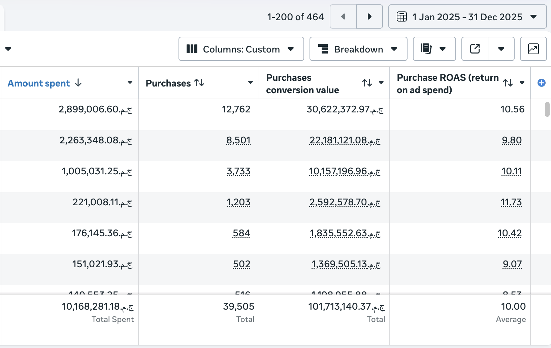
Task: Click the 9.07 ROAS value
Action: [x=512, y=264]
